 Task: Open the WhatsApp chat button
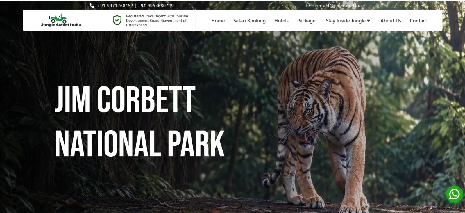coord(454,194)
